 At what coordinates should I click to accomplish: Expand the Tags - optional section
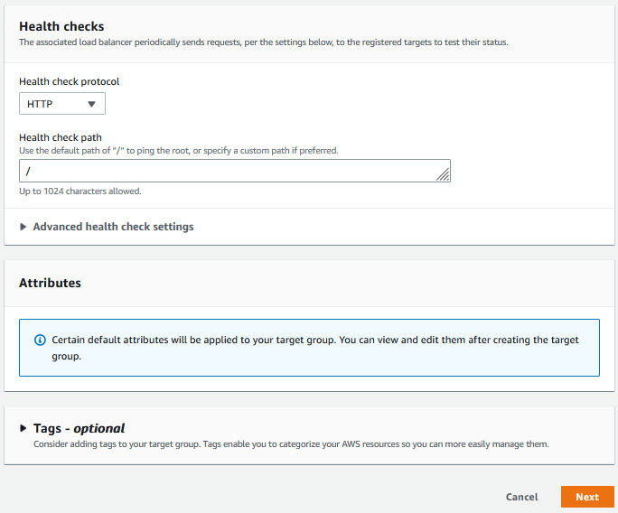coord(79,428)
